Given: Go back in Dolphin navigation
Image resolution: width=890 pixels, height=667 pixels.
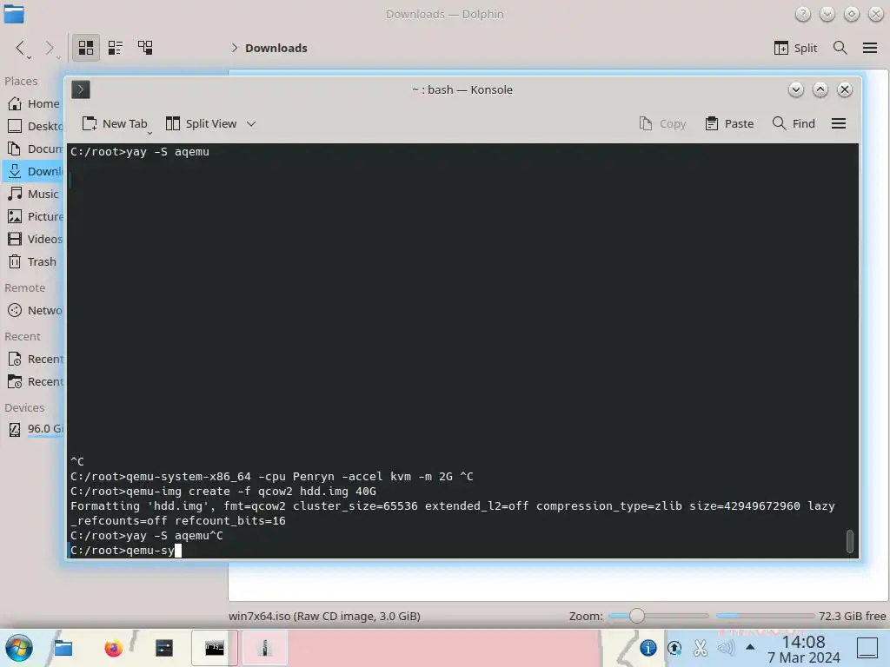Looking at the screenshot, I should [20, 48].
